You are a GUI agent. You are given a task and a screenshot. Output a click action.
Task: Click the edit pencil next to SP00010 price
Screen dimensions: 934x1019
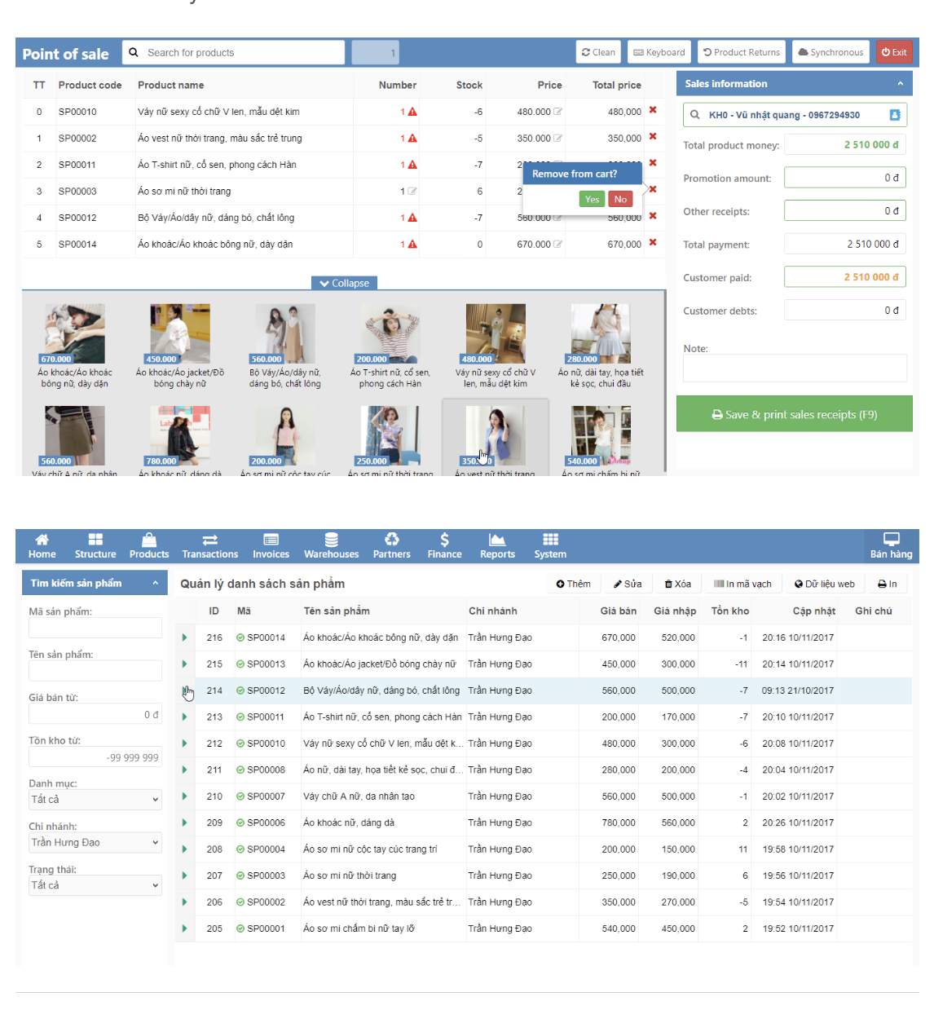pyautogui.click(x=557, y=112)
